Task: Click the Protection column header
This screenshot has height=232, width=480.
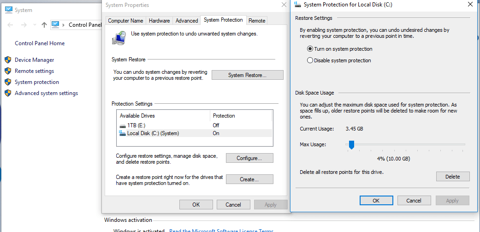Action: [241, 116]
